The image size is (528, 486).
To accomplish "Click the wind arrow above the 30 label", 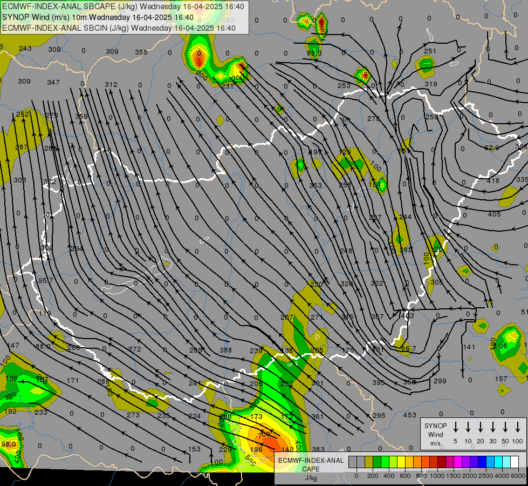I will (x=492, y=427).
